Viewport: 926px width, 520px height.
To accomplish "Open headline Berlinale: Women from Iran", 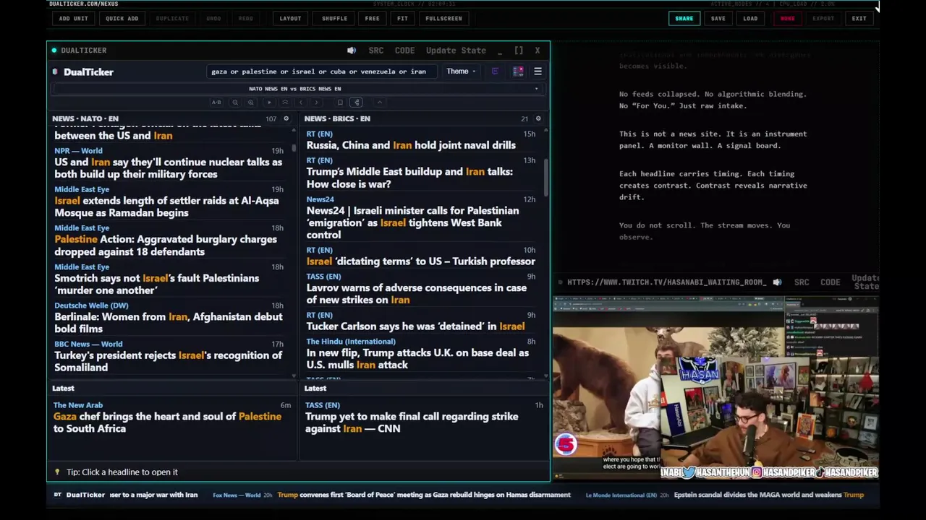I will [x=168, y=323].
